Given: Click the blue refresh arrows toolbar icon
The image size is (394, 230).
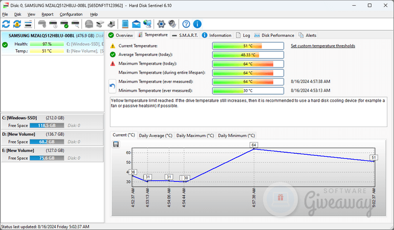Looking at the screenshot, I should tap(6, 24).
